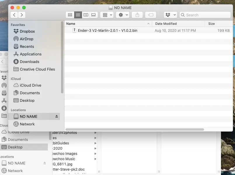Switch to list view in Finder toolbar
The width and height of the screenshot is (235, 175).
78,15
